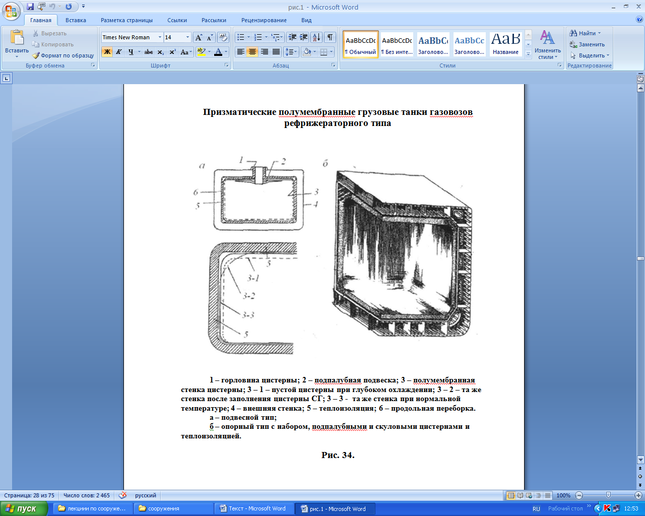Click the пуск Start button
The width and height of the screenshot is (645, 516).
pyautogui.click(x=24, y=508)
